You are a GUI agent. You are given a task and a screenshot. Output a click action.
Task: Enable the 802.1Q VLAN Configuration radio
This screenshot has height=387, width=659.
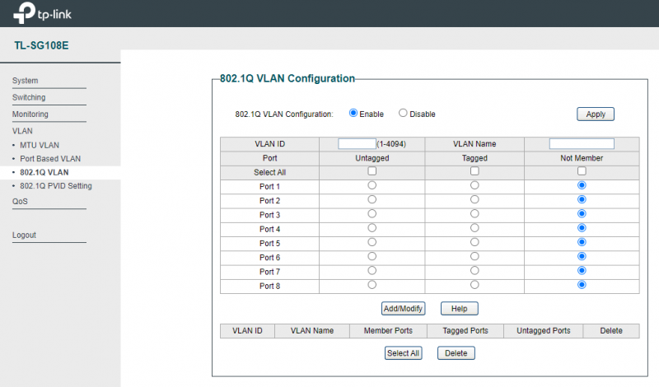click(x=353, y=114)
